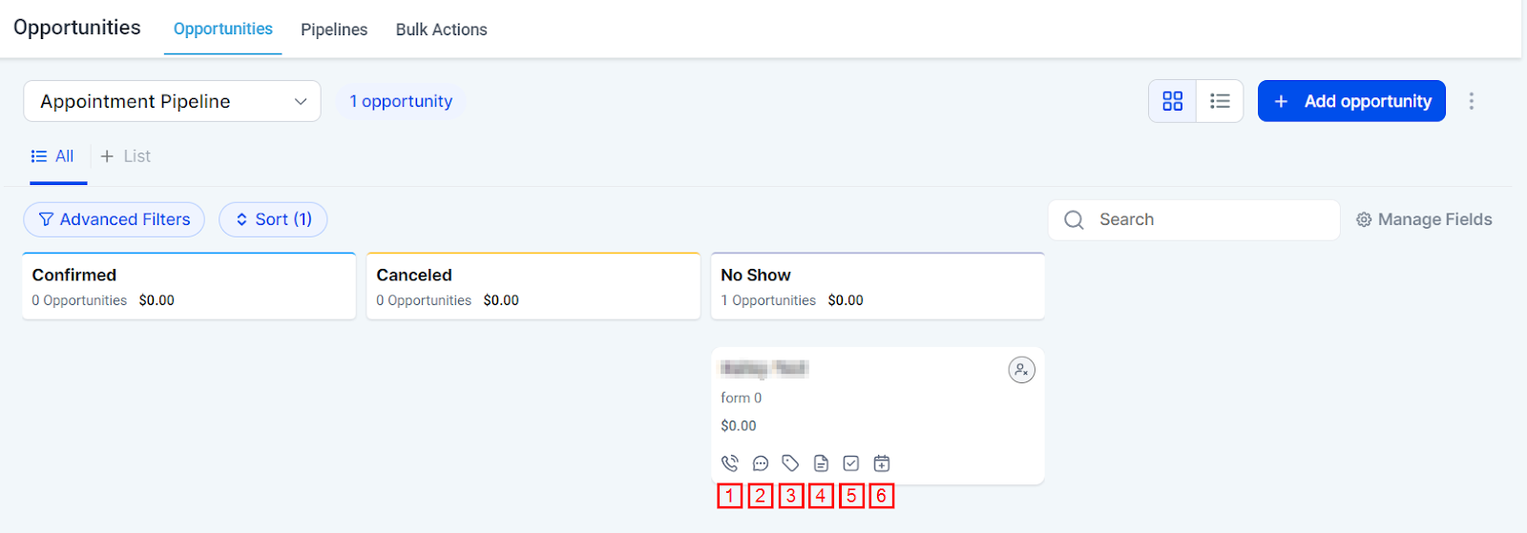Click '0 Opportunities' under Canceled
This screenshot has width=1527, height=533.
(424, 300)
